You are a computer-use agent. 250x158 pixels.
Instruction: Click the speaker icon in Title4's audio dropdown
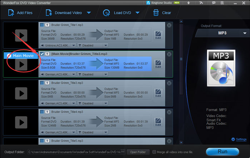point(42,132)
